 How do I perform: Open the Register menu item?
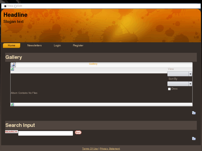pos(78,45)
